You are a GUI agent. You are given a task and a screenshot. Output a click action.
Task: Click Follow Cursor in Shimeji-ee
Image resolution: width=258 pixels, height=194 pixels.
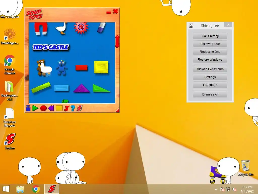coord(210,44)
